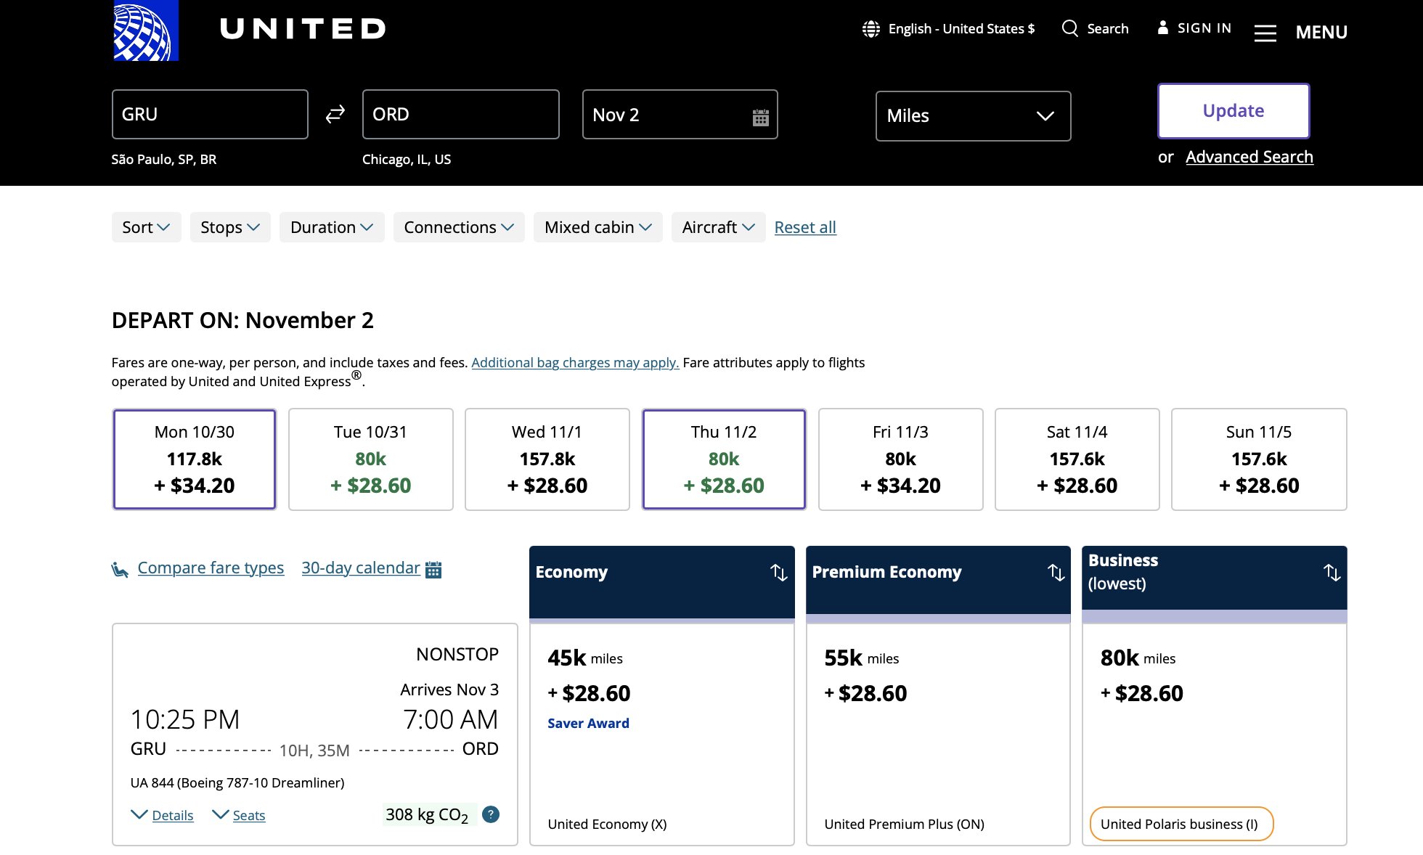Open CO2 emissions help question mark
This screenshot has width=1423, height=855.
(x=491, y=814)
